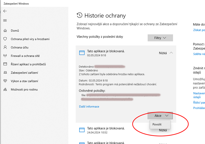Click the window icon beside Řízení aplikací
The width and height of the screenshot is (205, 144).
pos(5,64)
